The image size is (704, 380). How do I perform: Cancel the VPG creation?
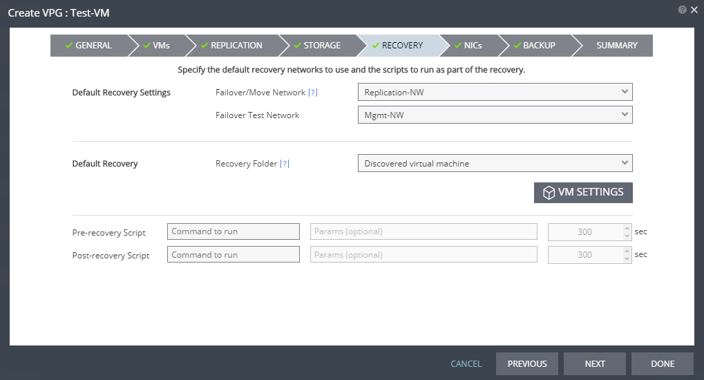click(466, 364)
